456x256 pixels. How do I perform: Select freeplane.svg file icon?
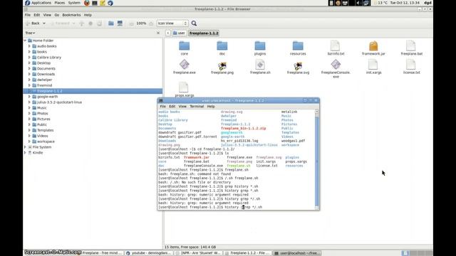(x=298, y=65)
